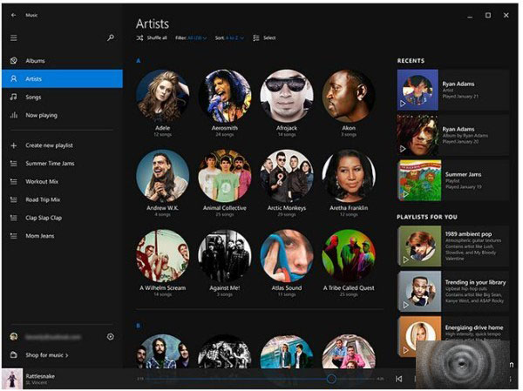Click the playback progress slider handle
The width and height of the screenshot is (523, 391).
331,379
